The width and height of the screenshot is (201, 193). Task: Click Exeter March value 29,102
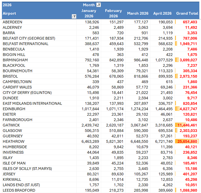[142, 114]
